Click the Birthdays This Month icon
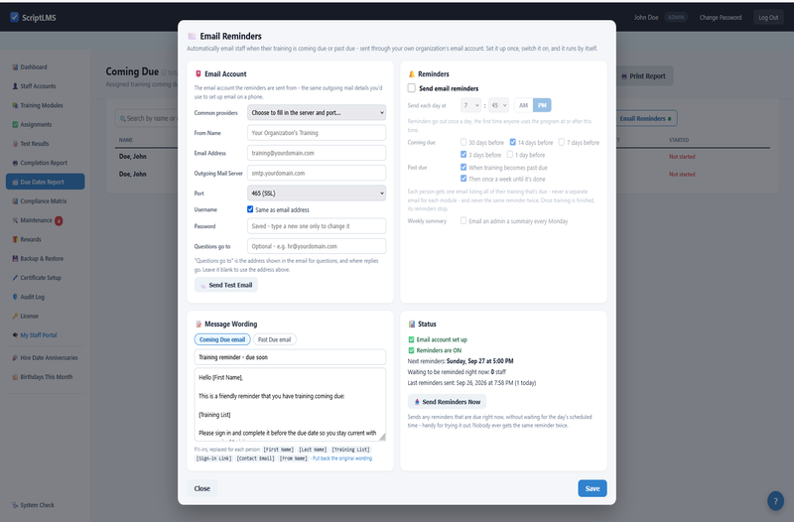Image resolution: width=794 pixels, height=522 pixels. coord(15,377)
